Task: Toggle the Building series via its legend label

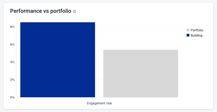Action: [x=196, y=35]
